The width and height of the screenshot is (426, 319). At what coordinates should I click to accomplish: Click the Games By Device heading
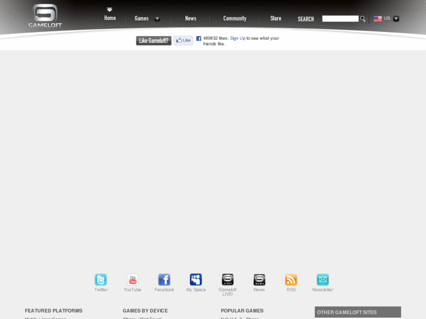pyautogui.click(x=145, y=311)
